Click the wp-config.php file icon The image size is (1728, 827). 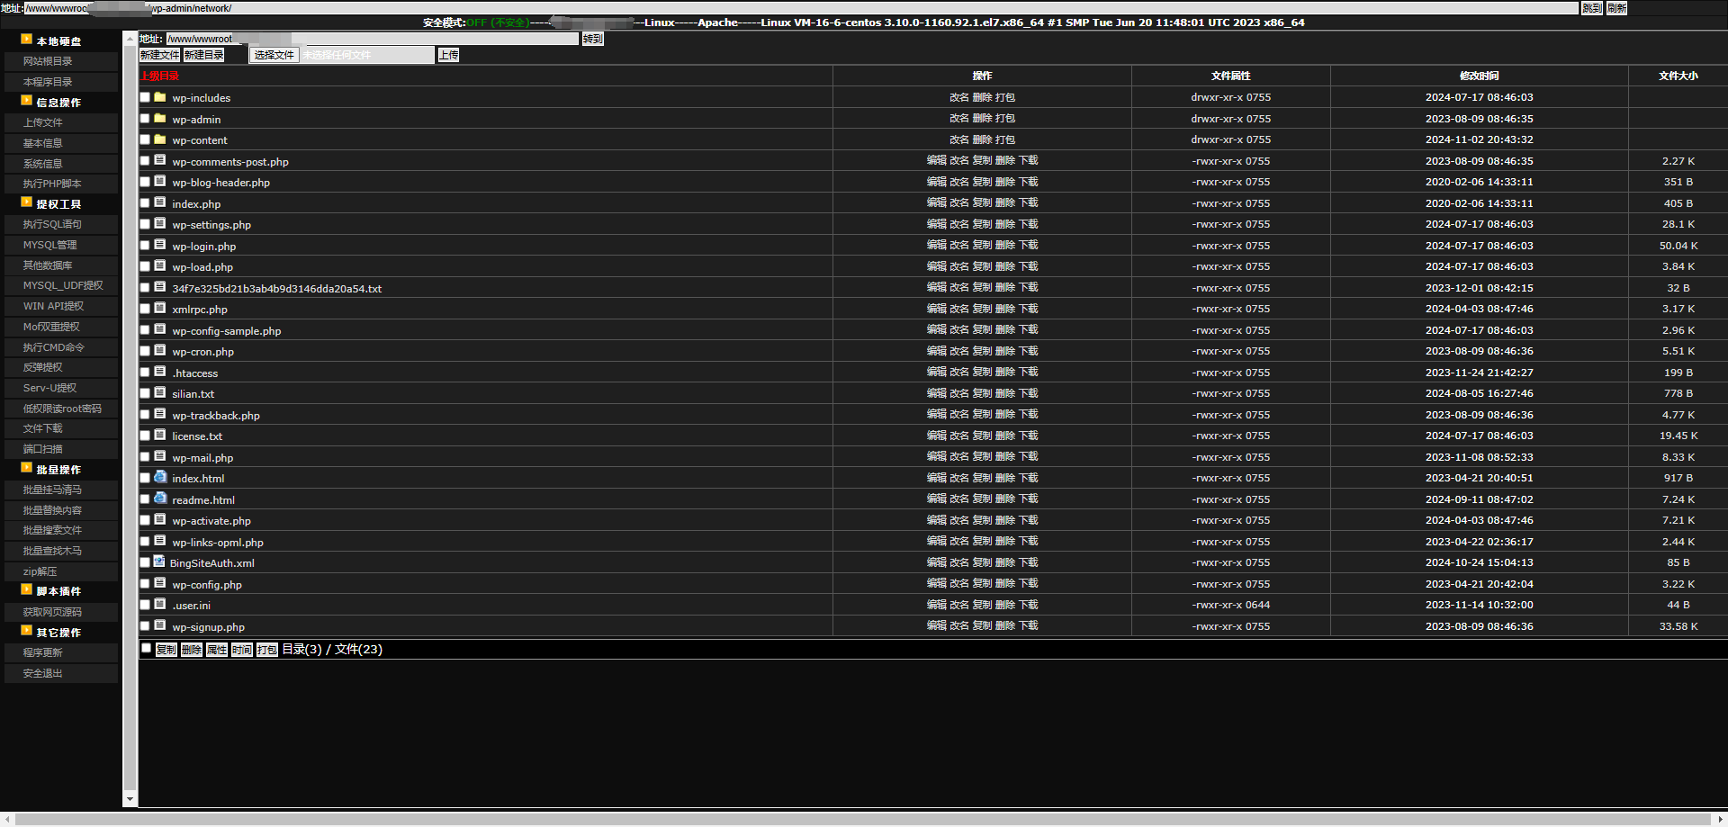160,583
